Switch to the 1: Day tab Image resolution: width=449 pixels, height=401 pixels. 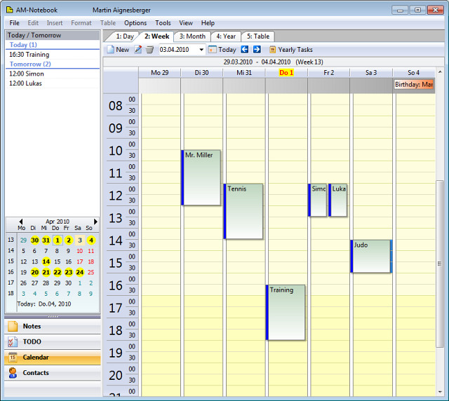(x=124, y=36)
